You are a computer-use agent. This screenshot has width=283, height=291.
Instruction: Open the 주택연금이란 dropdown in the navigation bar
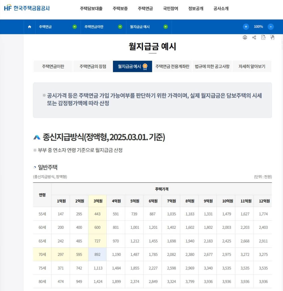tap(120, 27)
